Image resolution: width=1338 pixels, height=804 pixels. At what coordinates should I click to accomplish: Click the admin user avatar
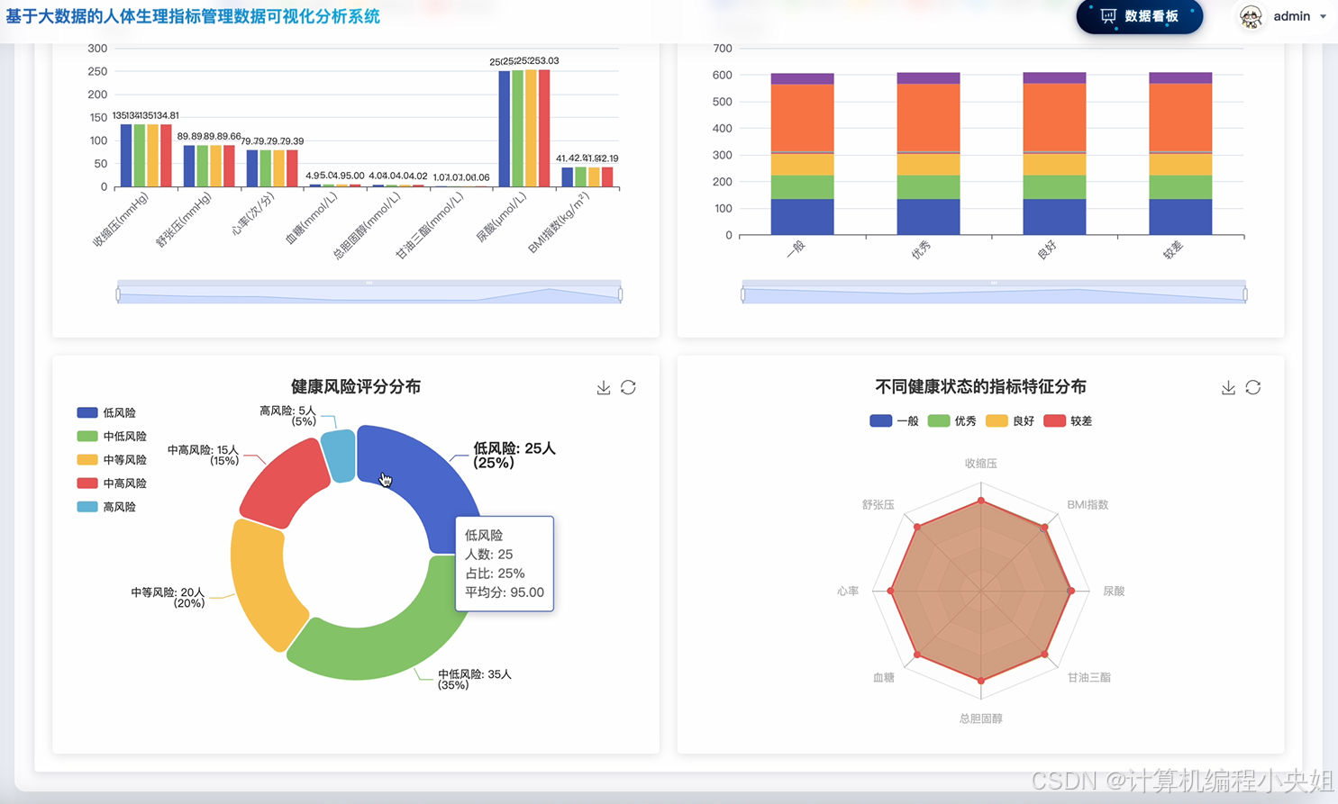pos(1251,17)
